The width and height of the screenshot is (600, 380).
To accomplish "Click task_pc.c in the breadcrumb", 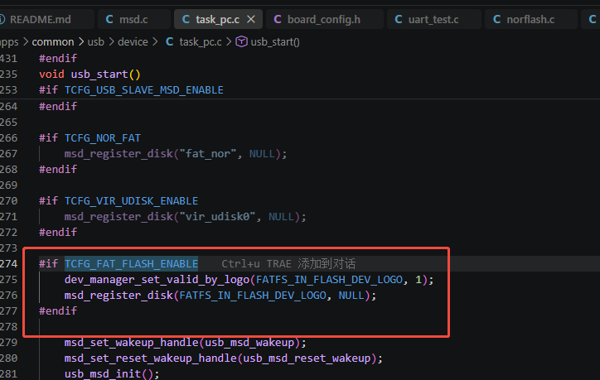I will (x=201, y=41).
